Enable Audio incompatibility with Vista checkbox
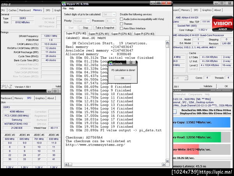The width and height of the screenshot is (234, 176). coord(121,19)
